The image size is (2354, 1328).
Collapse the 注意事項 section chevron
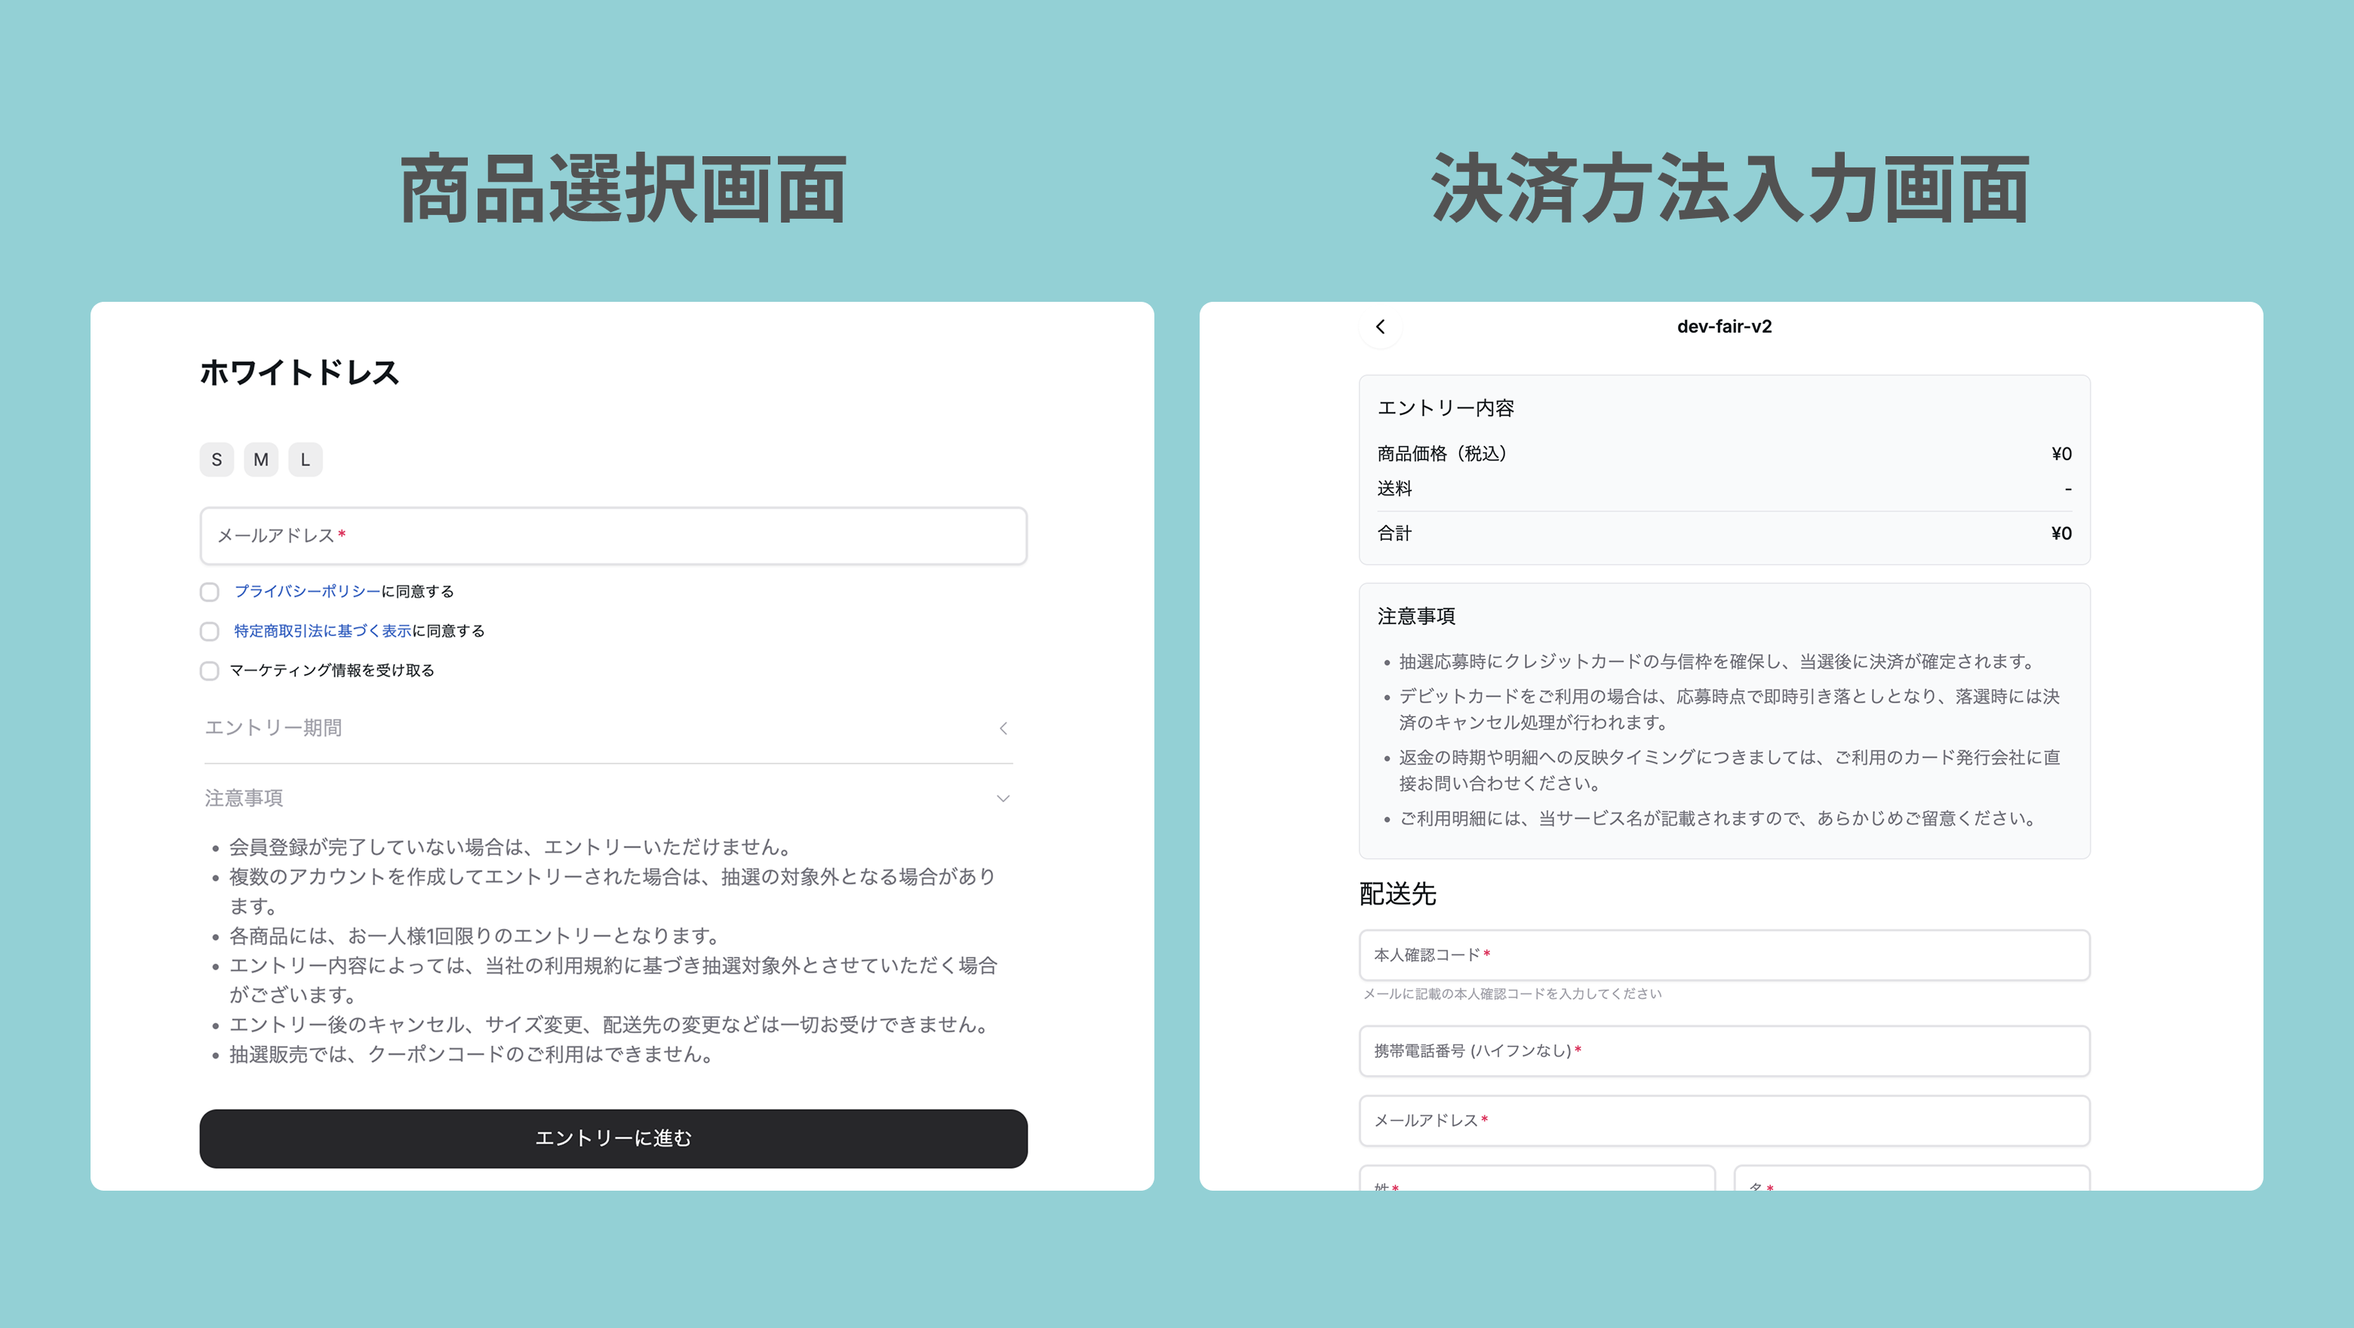[x=1003, y=799]
